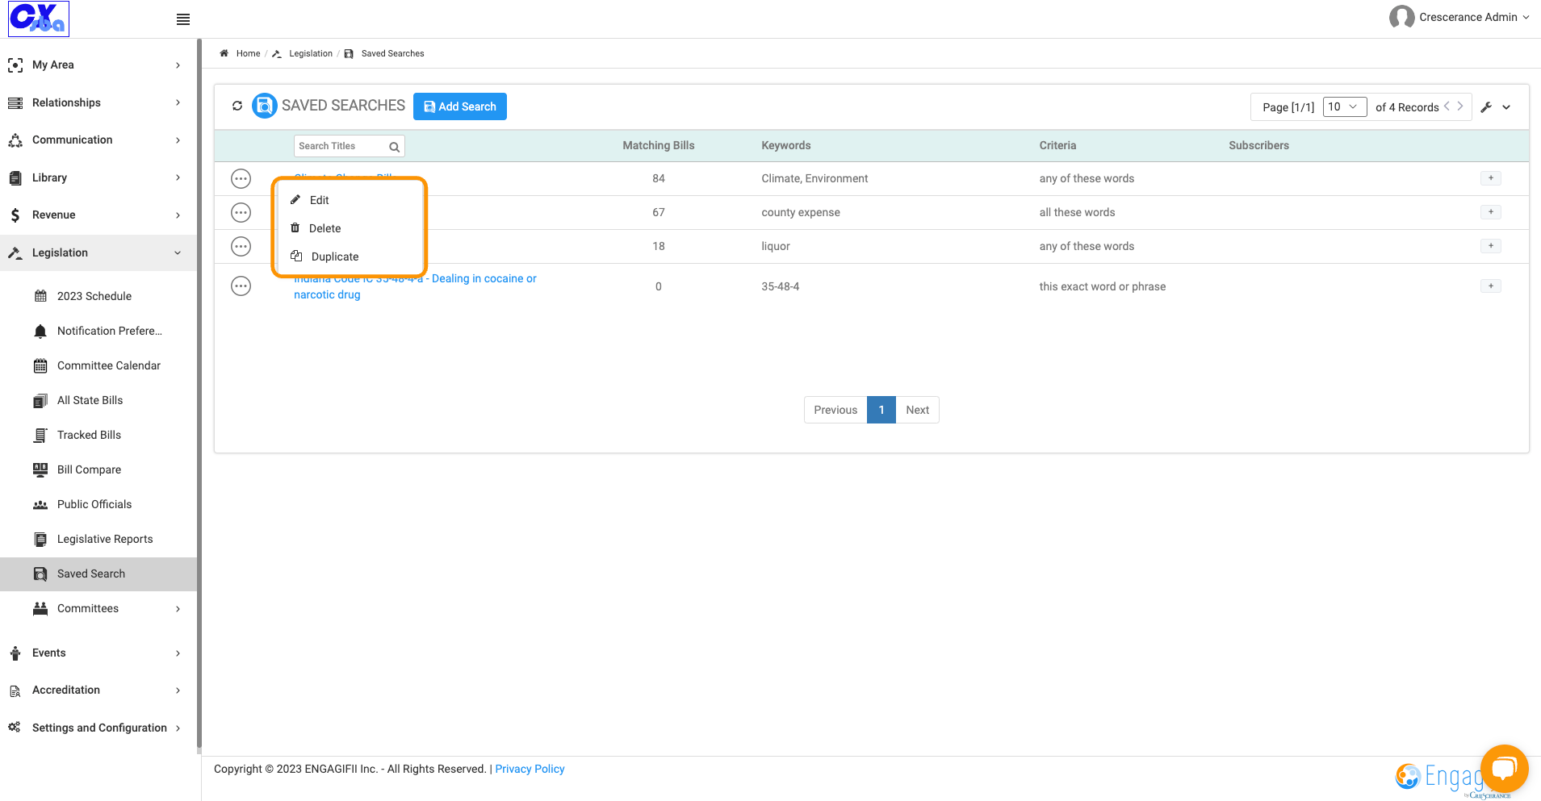Go to next page arrow

pyautogui.click(x=1460, y=106)
